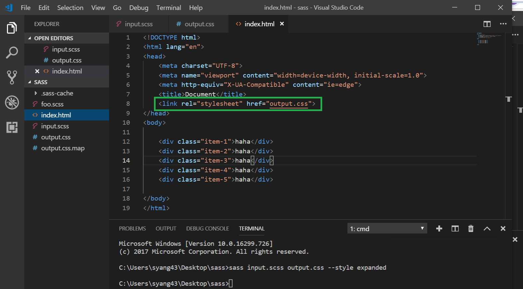
Task: Split the editor to the right
Action: 487,24
